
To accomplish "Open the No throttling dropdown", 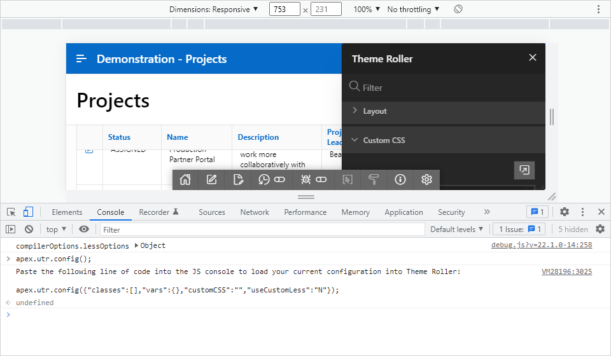I will point(413,10).
